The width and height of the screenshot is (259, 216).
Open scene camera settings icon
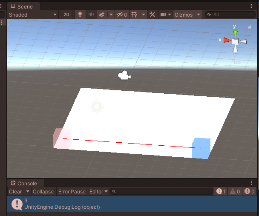click(163, 14)
